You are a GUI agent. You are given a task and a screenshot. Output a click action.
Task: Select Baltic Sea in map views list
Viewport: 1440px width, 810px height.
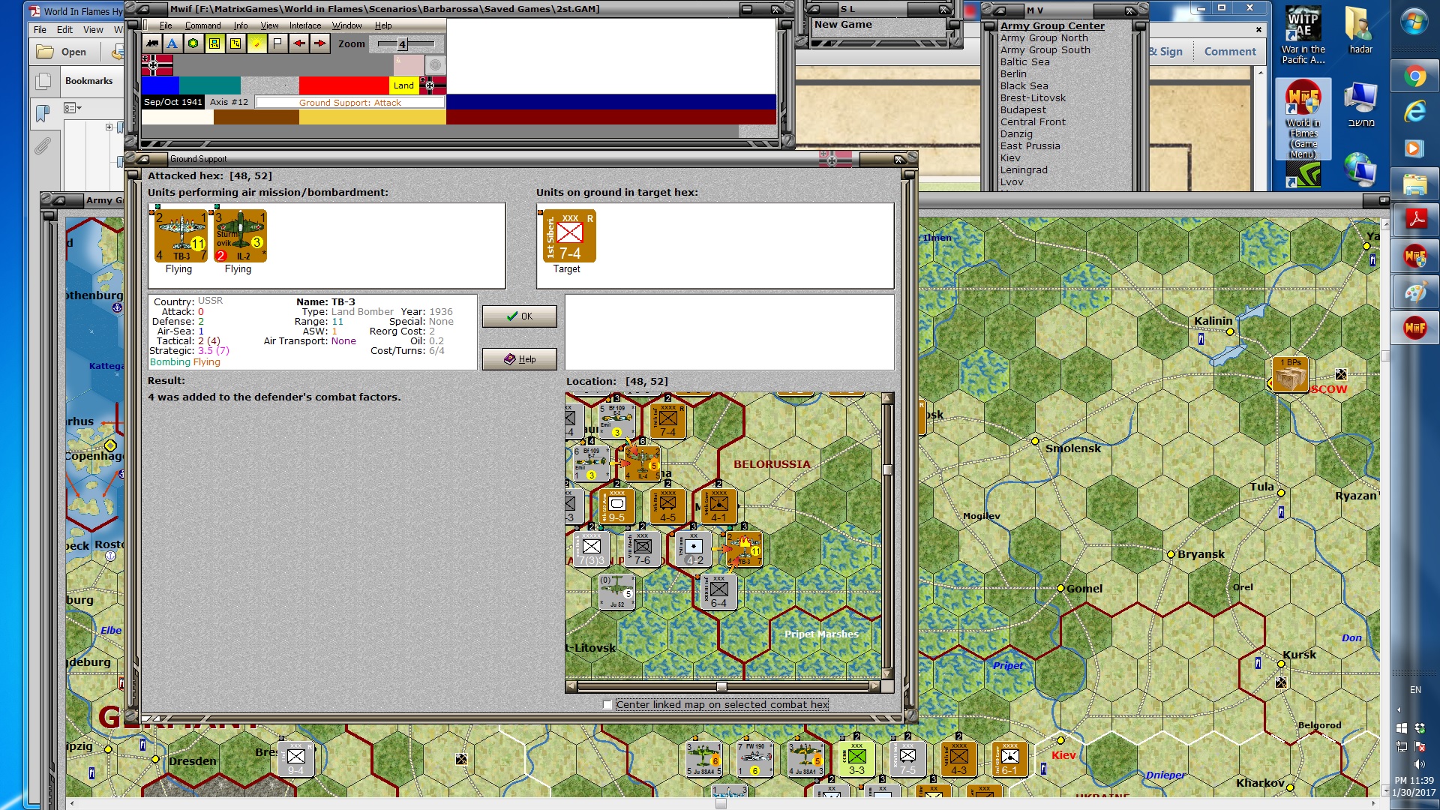tap(1024, 62)
